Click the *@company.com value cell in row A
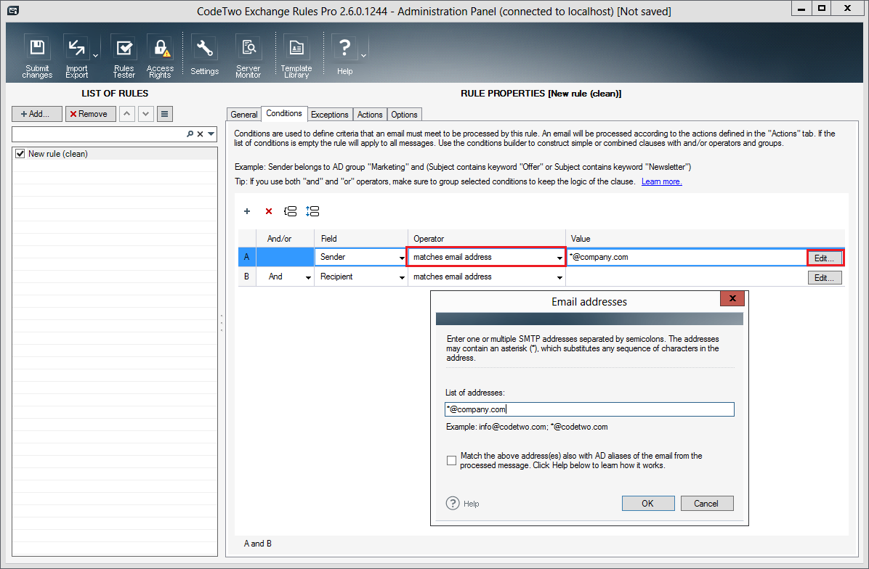 click(686, 258)
